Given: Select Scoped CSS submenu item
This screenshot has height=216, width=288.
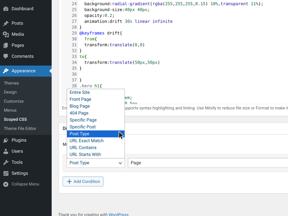Looking at the screenshot, I should (15, 120).
